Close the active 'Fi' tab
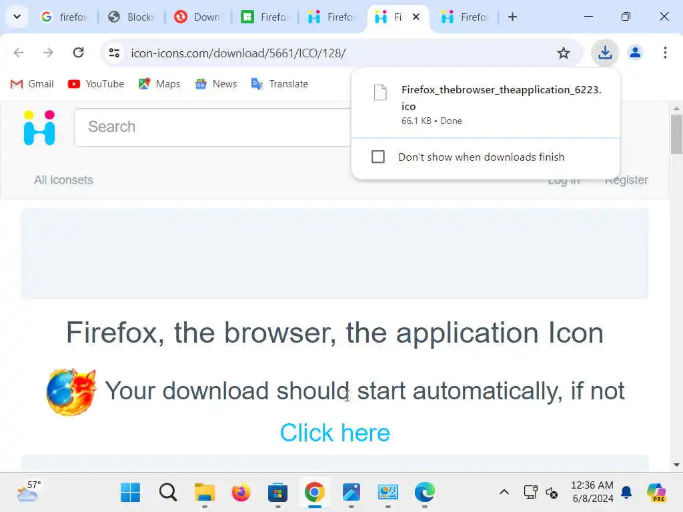Screen dimensions: 683x512 point(416,17)
